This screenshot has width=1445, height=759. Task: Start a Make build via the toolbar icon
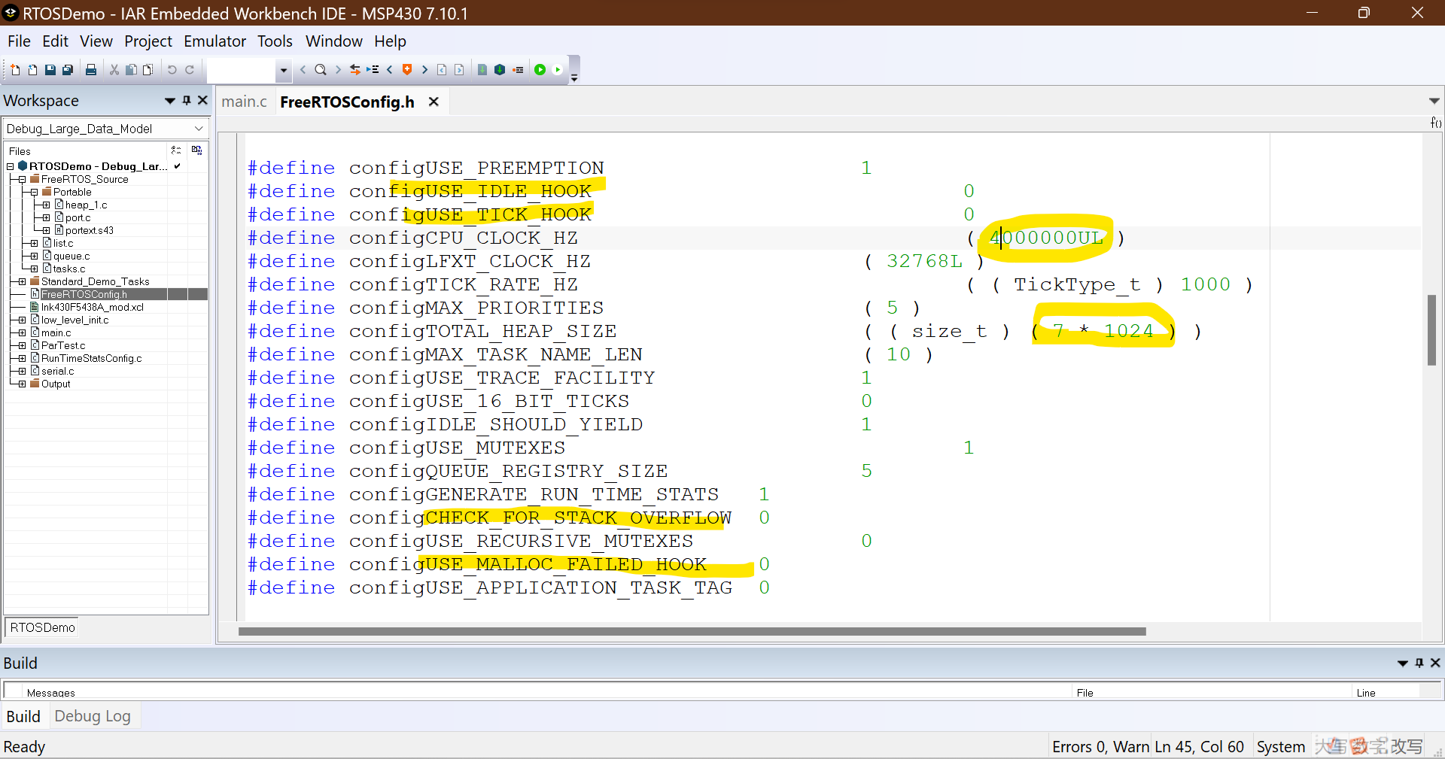[x=499, y=69]
